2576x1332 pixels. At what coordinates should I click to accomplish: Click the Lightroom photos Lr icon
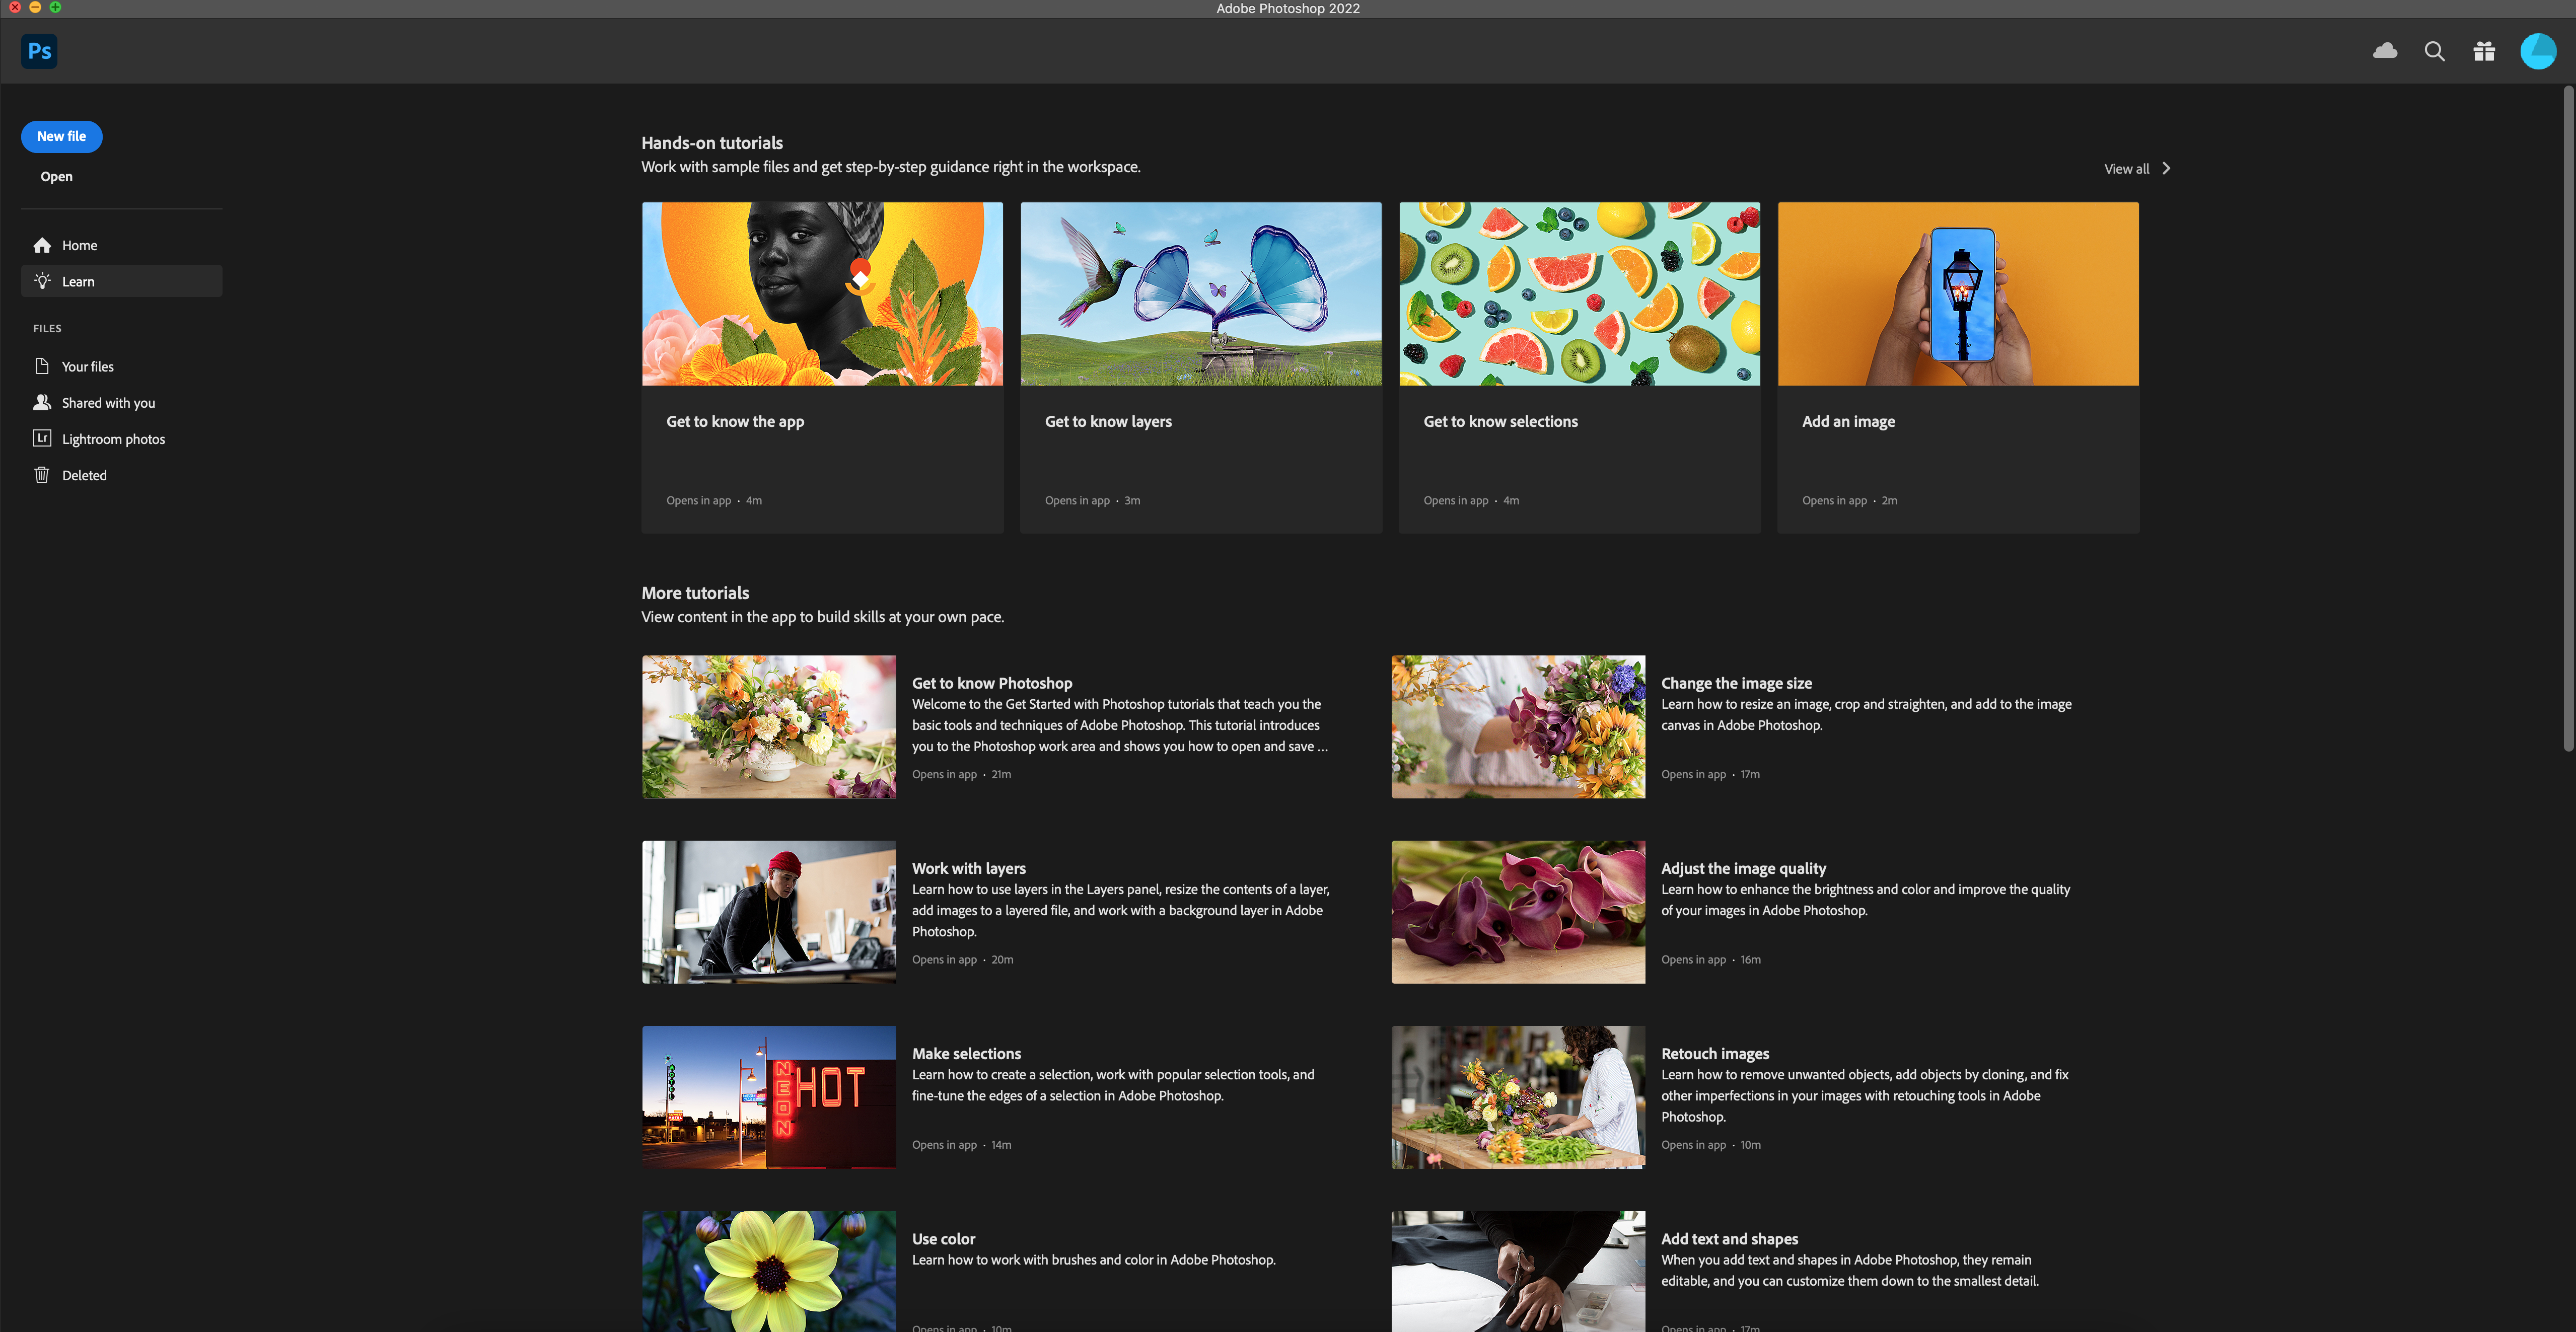42,438
